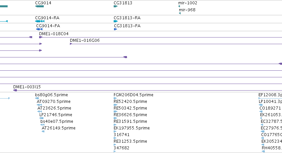This screenshot has width=282, height=153.
Task: Select the mir-968 gene marker
Action: [180, 13]
